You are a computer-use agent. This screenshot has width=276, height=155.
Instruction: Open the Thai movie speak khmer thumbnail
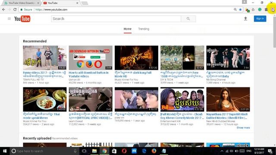[45, 99]
